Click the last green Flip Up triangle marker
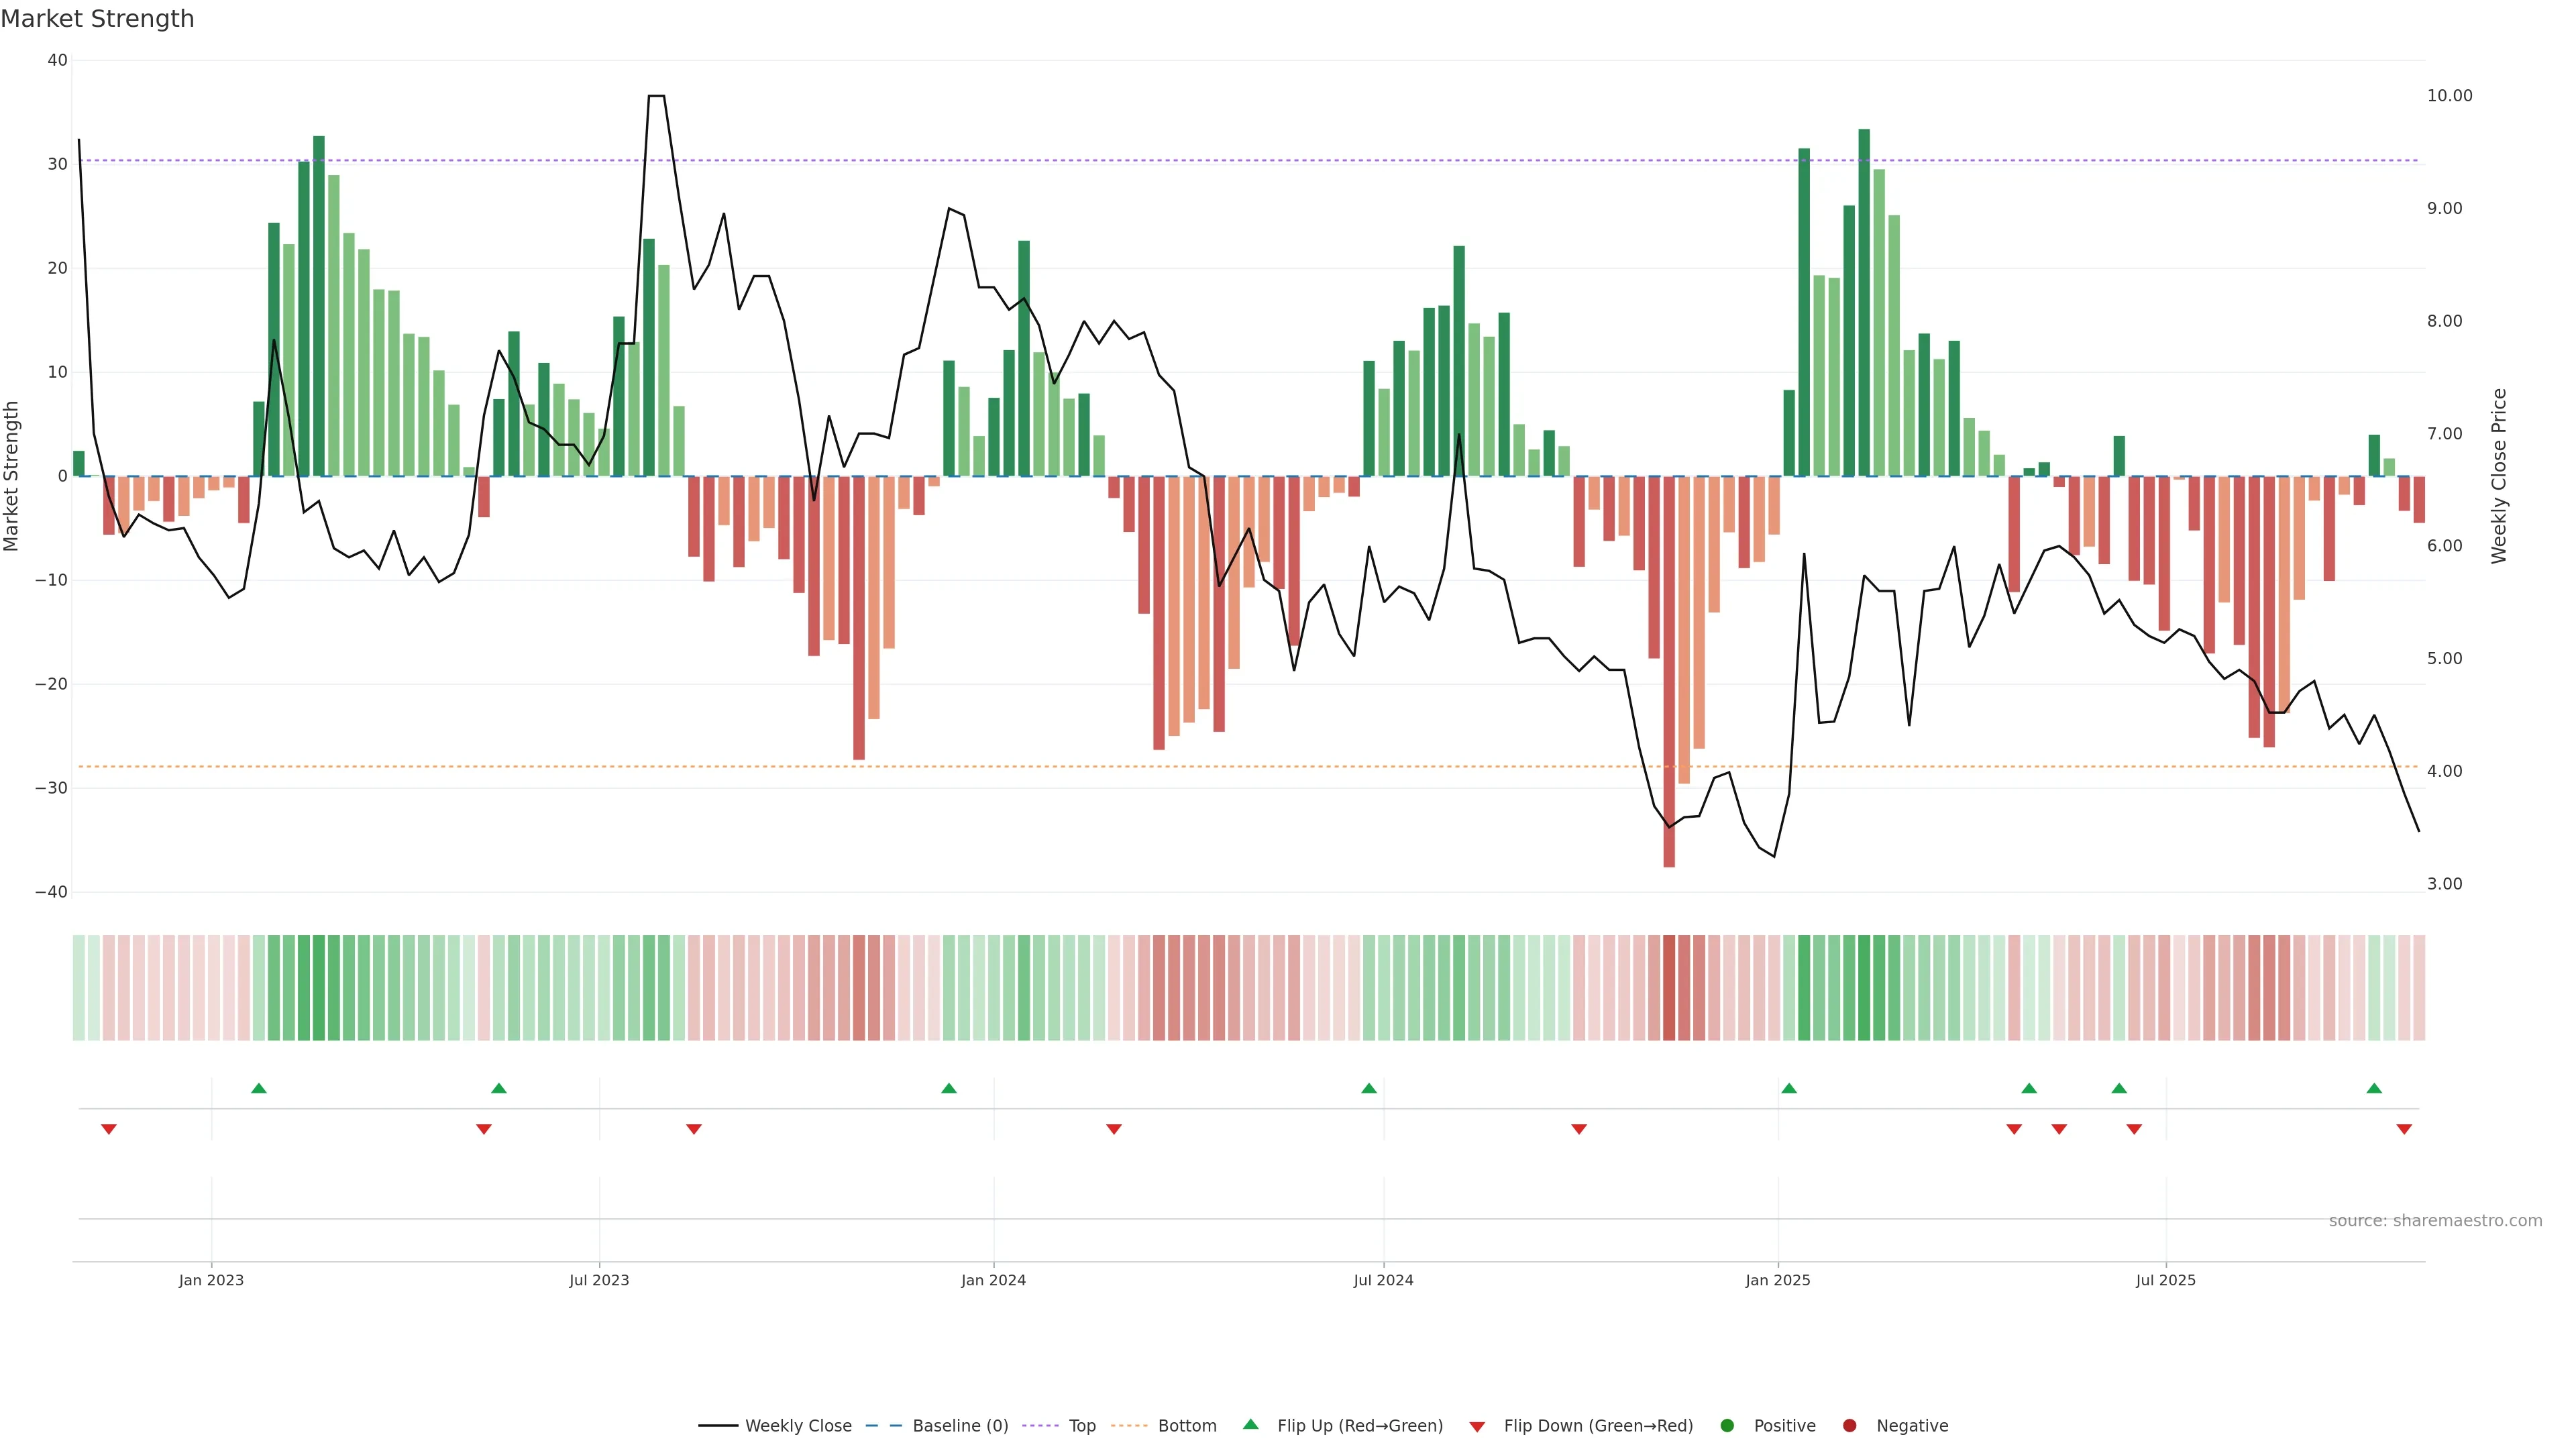The image size is (2576, 1449). point(2374,1088)
